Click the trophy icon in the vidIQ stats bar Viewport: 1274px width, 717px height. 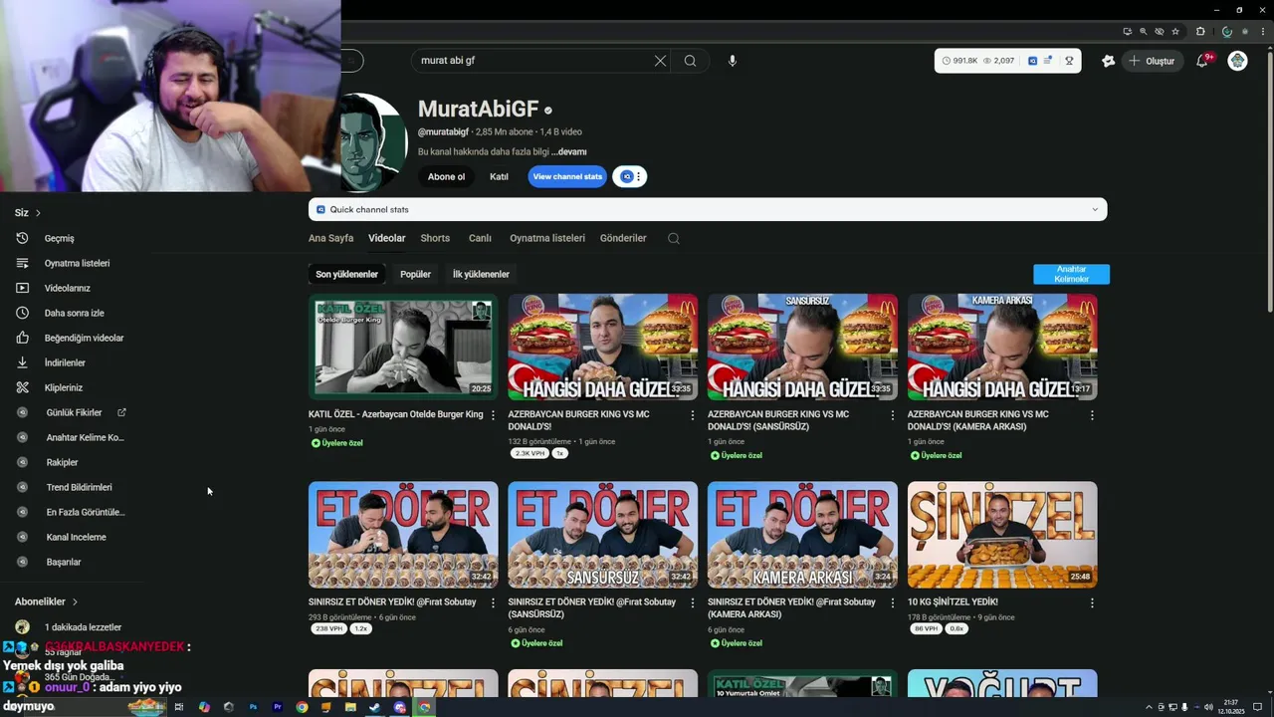tap(1069, 61)
